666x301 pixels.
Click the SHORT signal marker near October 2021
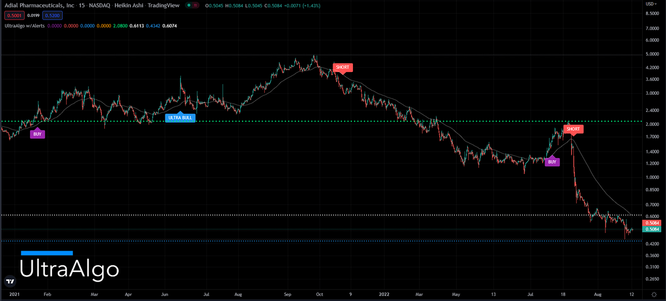click(342, 68)
